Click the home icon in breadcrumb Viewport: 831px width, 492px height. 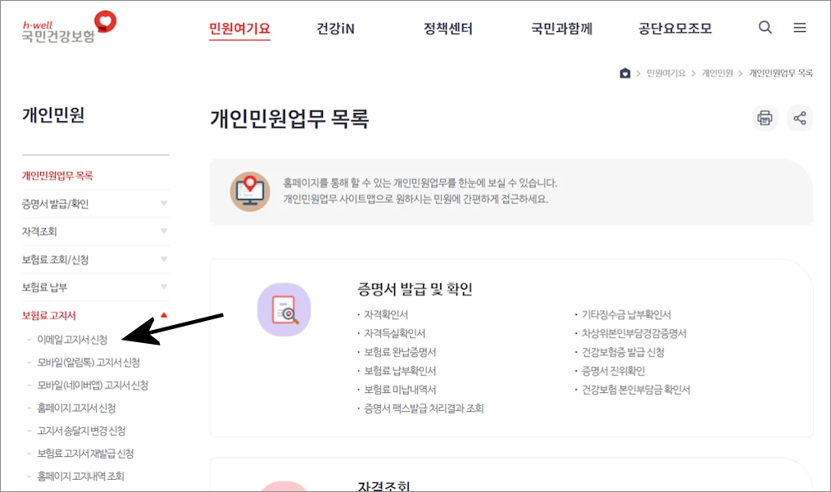point(624,73)
